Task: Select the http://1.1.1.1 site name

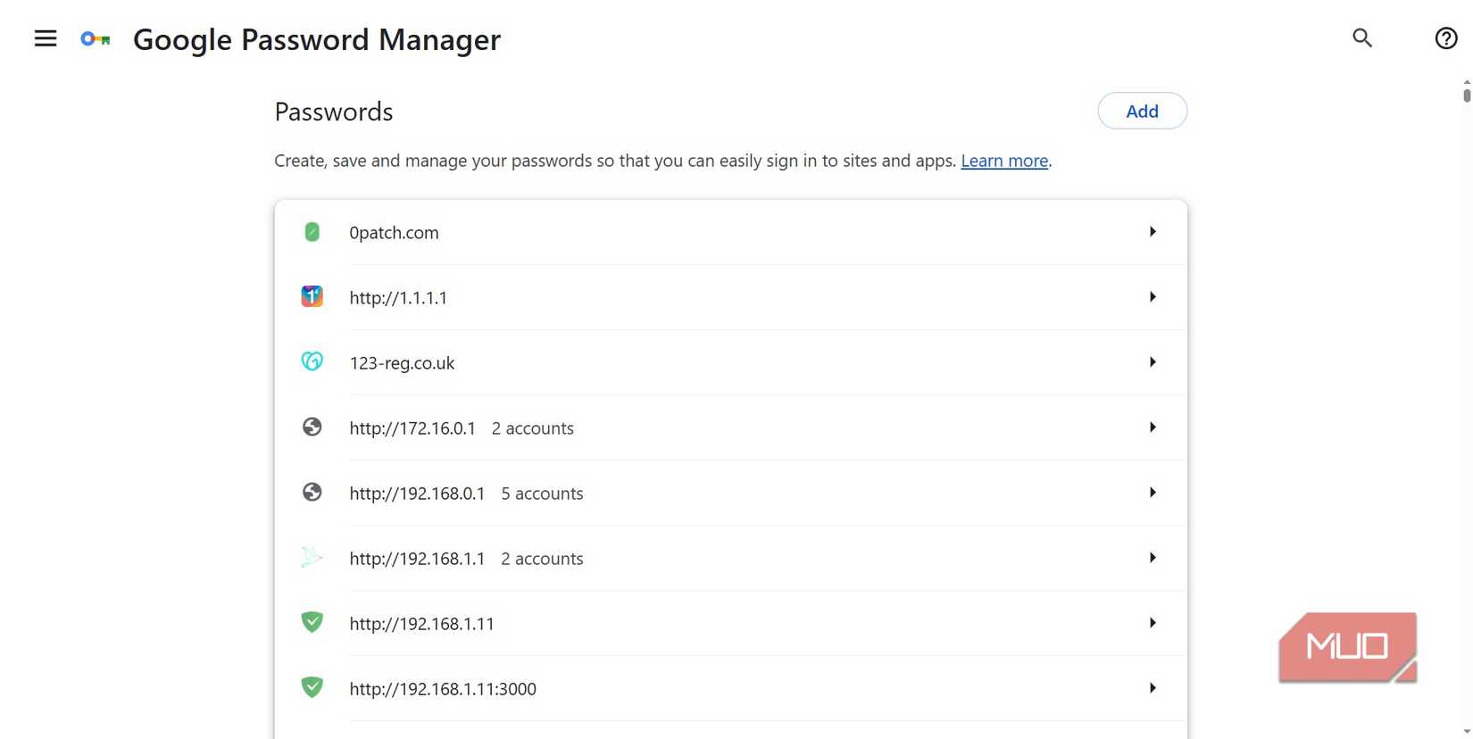Action: (x=398, y=298)
